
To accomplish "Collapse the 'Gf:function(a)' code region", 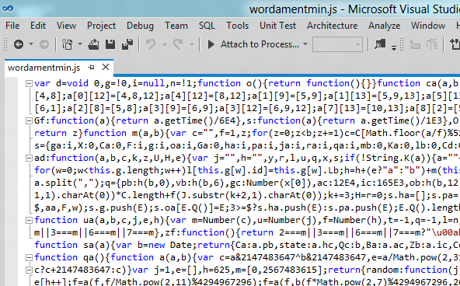I will (x=29, y=121).
